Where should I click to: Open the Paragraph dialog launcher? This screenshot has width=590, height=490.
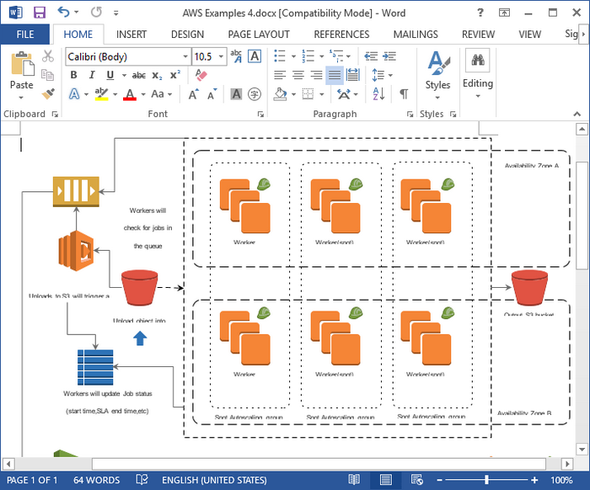(410, 115)
